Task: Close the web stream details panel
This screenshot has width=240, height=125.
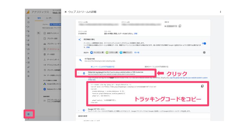Action: coord(66,12)
